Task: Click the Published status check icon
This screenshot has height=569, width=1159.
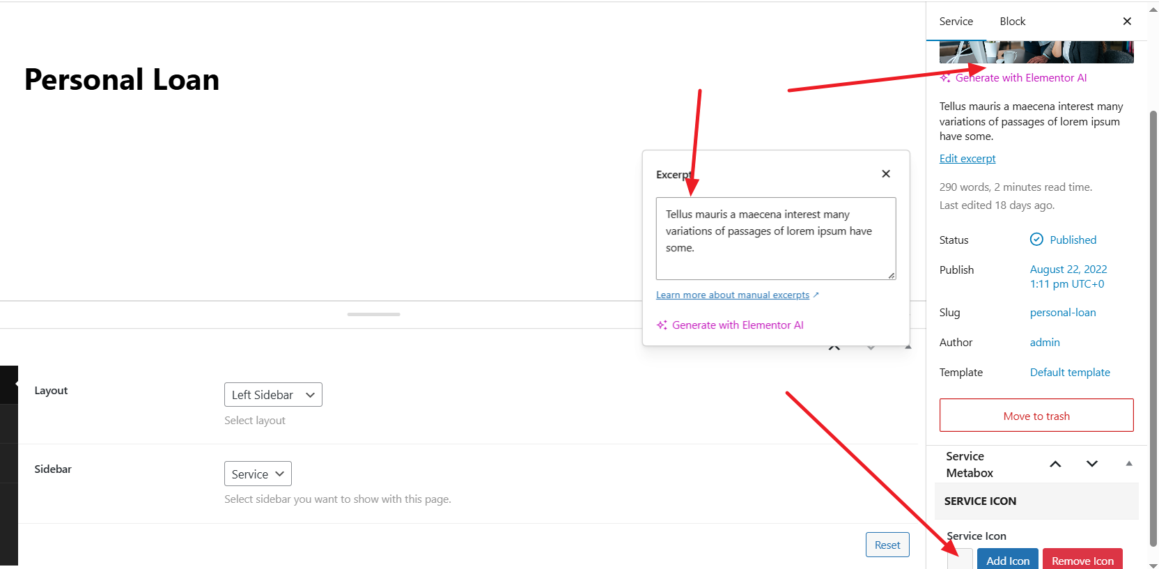Action: tap(1036, 240)
